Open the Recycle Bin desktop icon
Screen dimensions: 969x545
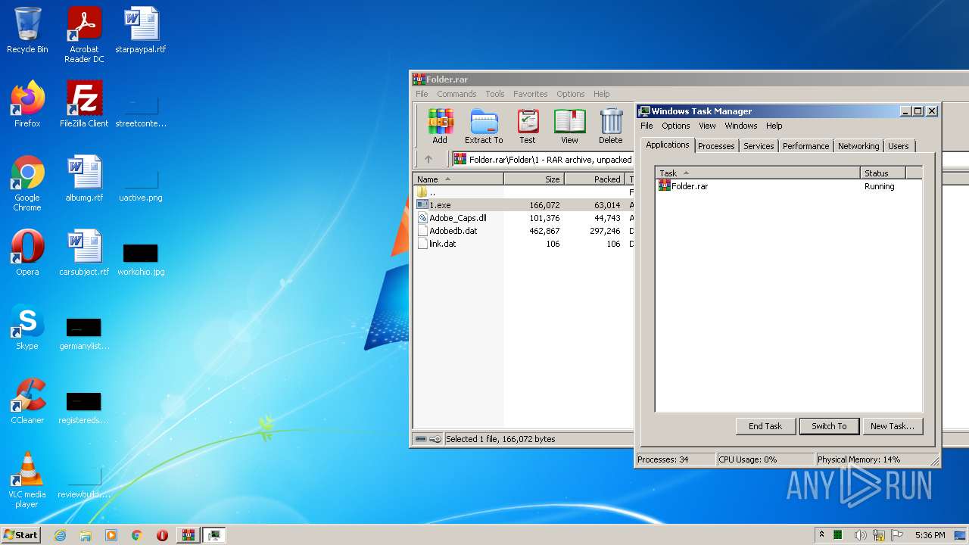tap(27, 30)
